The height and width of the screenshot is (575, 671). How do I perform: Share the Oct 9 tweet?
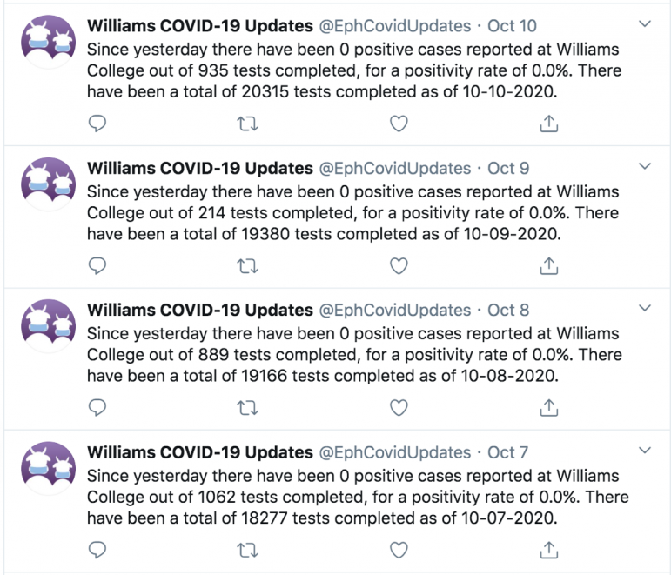pos(549,265)
